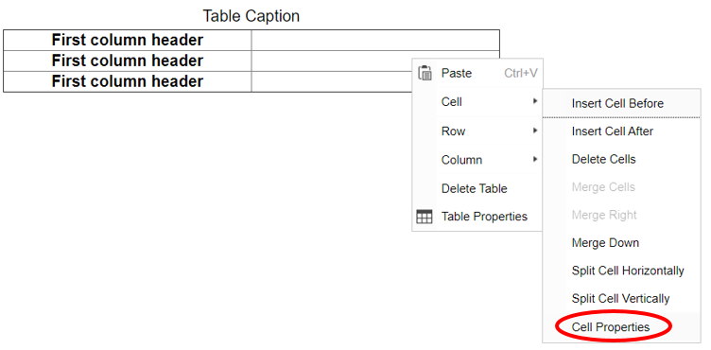Open Table Properties text entry
This screenshot has height=350, width=711.
click(484, 217)
